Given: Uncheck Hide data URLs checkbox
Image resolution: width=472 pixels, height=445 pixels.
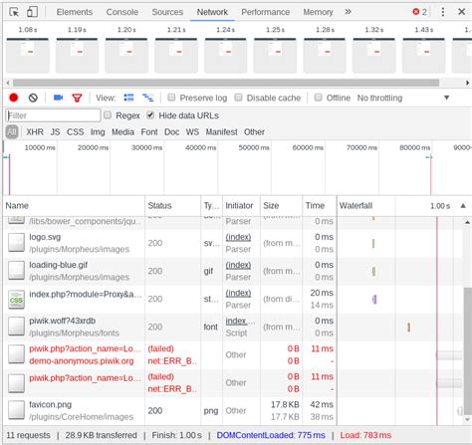Looking at the screenshot, I should [150, 115].
